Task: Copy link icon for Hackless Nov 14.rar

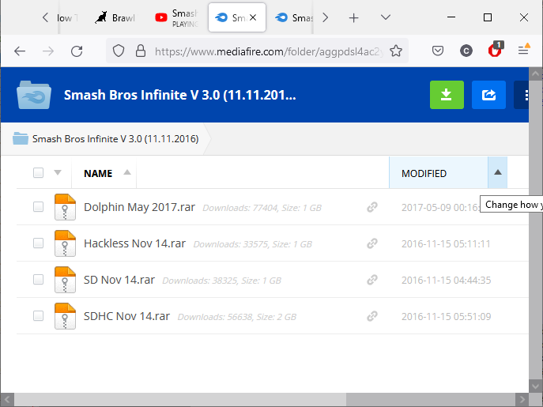Action: pos(372,243)
